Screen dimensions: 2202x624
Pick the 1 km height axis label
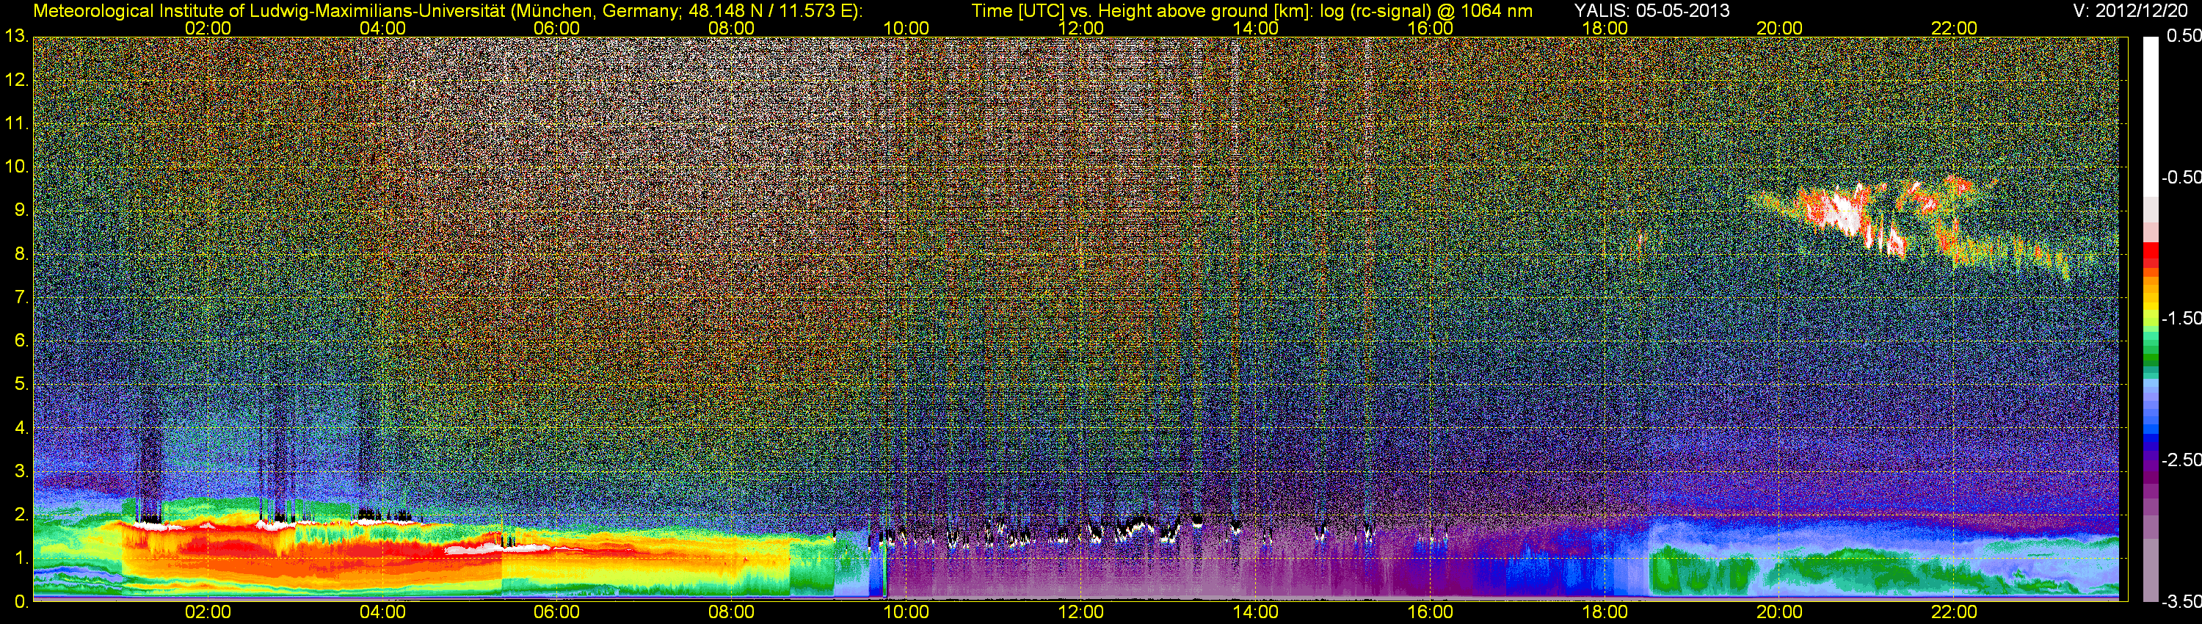coord(21,558)
